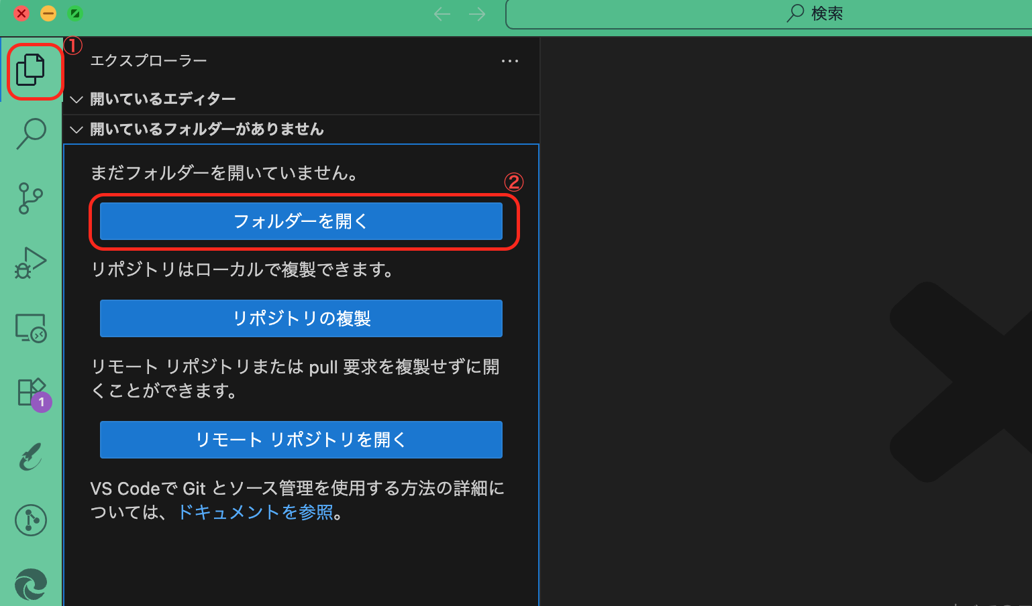Open the Extensions view with badge 1
Image resolution: width=1032 pixels, height=606 pixels.
[30, 392]
